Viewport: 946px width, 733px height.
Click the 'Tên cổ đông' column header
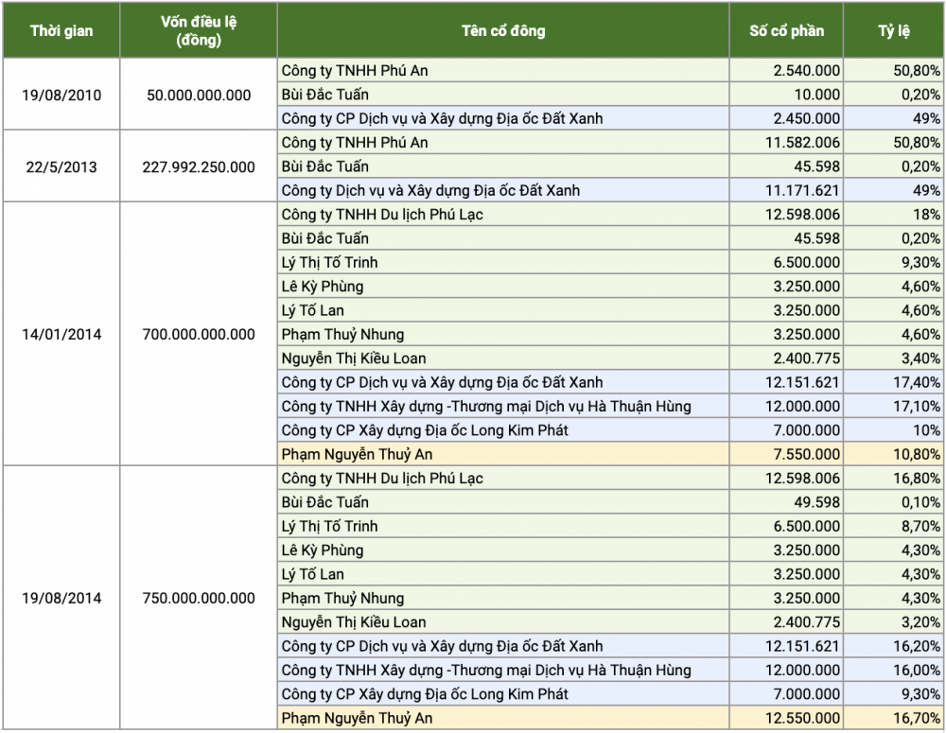pos(503,31)
